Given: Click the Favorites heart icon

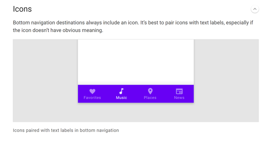Looking at the screenshot, I should pos(92,91).
